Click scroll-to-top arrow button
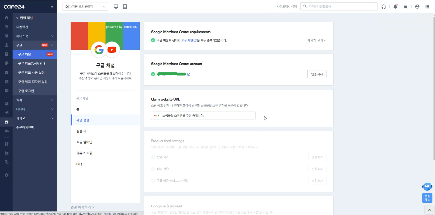 click(x=429, y=210)
